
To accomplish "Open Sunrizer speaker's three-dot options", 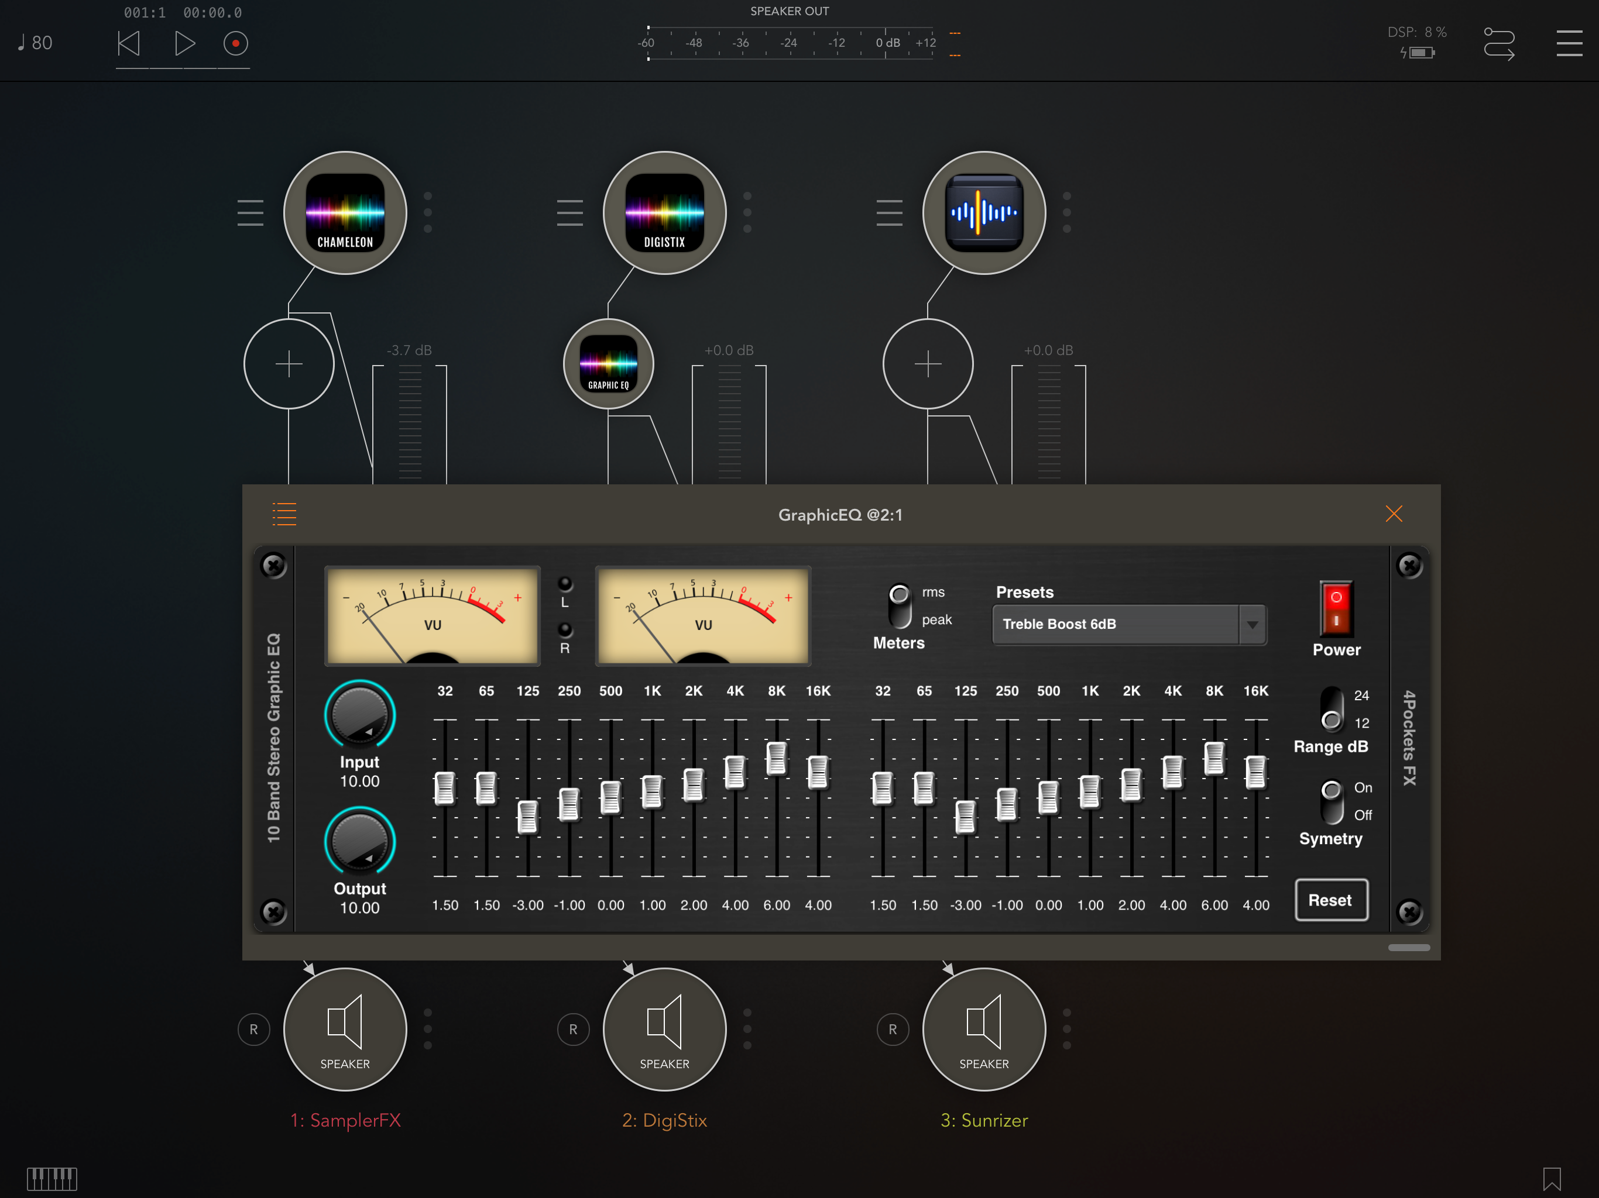I will [x=1067, y=1029].
